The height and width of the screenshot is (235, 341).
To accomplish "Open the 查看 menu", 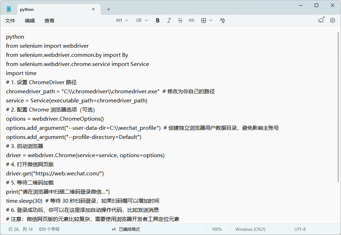I will 49,20.
